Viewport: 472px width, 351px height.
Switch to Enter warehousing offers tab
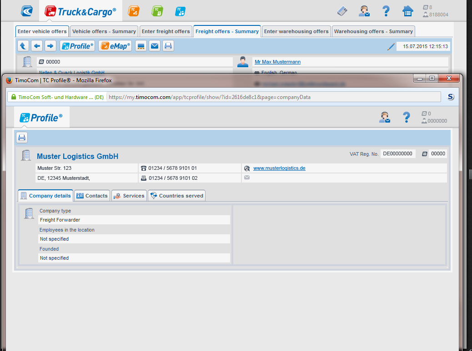pyautogui.click(x=296, y=31)
